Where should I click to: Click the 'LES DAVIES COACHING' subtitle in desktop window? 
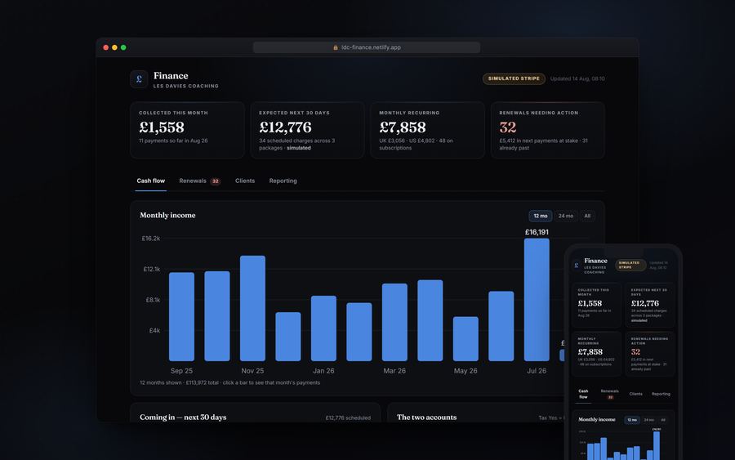[x=185, y=87]
